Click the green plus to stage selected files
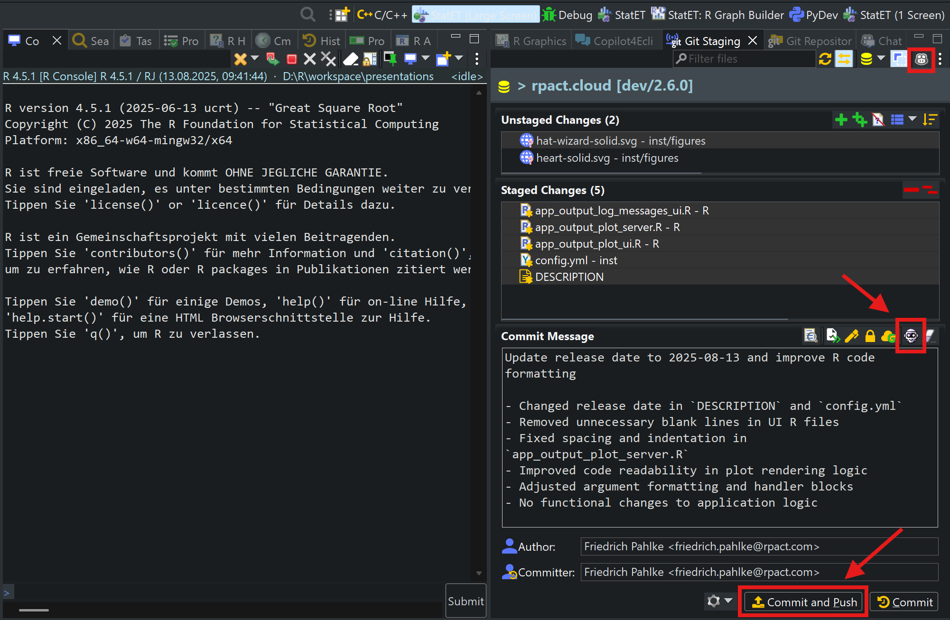This screenshot has height=620, width=950. coord(841,120)
